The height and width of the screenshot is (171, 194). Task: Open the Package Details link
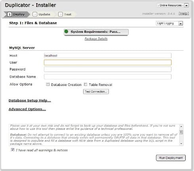click(96, 39)
